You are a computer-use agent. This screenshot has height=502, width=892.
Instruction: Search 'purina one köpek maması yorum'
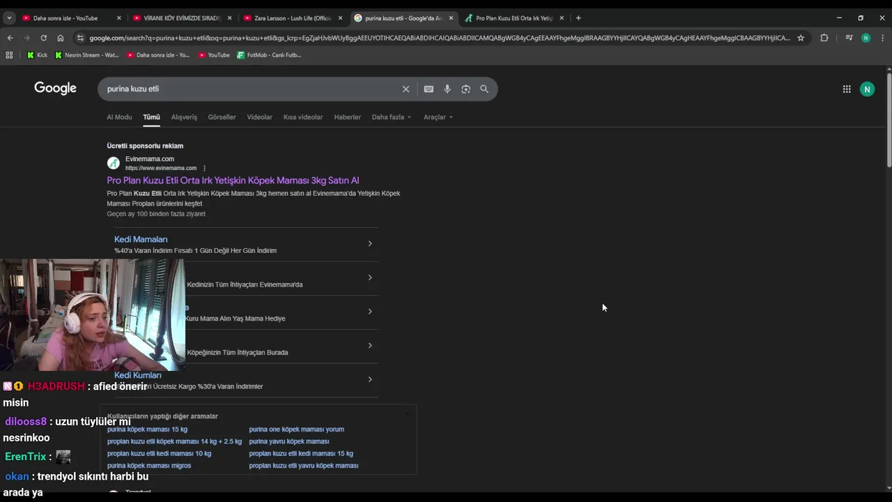pos(296,429)
